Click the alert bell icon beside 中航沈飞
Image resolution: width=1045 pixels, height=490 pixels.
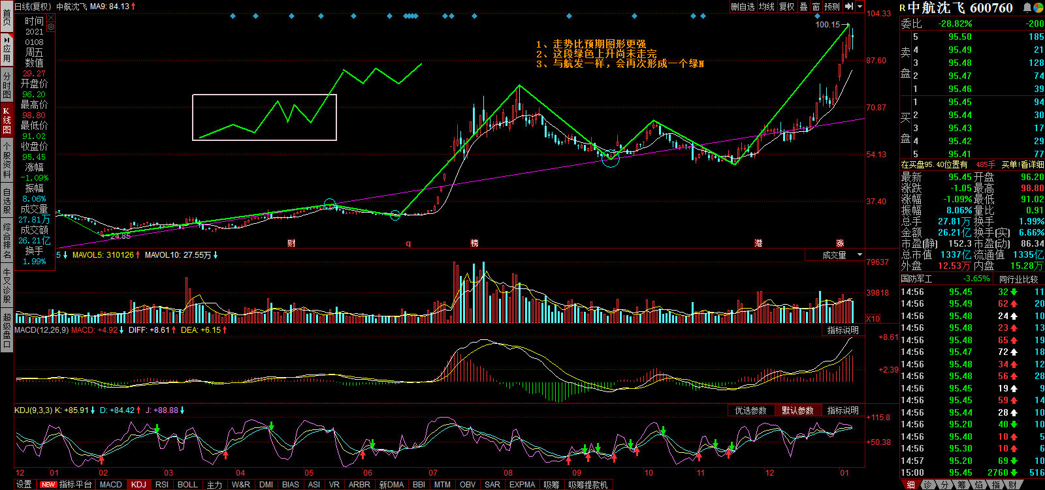[x=1027, y=8]
